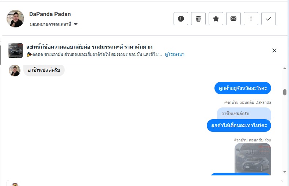Open the car image sent in chat

252,159
